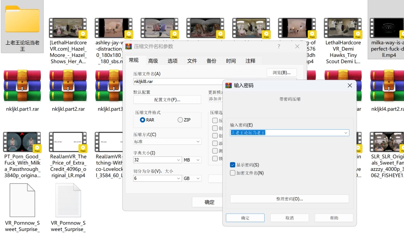Select the nkljkl.part2.rar archive icon
The width and height of the screenshot is (404, 233).
coord(68,85)
